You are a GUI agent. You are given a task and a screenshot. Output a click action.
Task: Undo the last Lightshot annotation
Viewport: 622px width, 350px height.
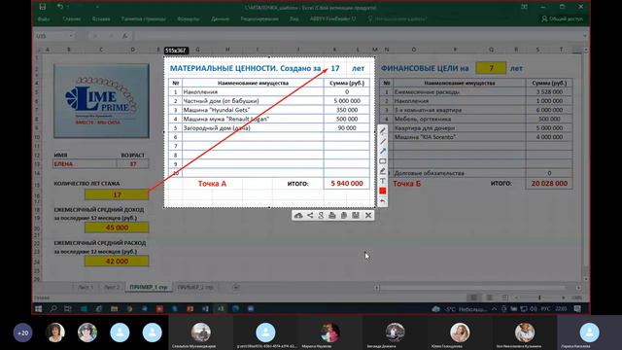[382, 201]
